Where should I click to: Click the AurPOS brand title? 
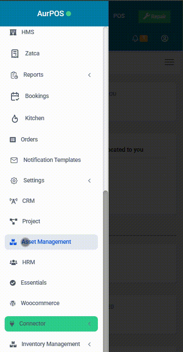coord(51,14)
